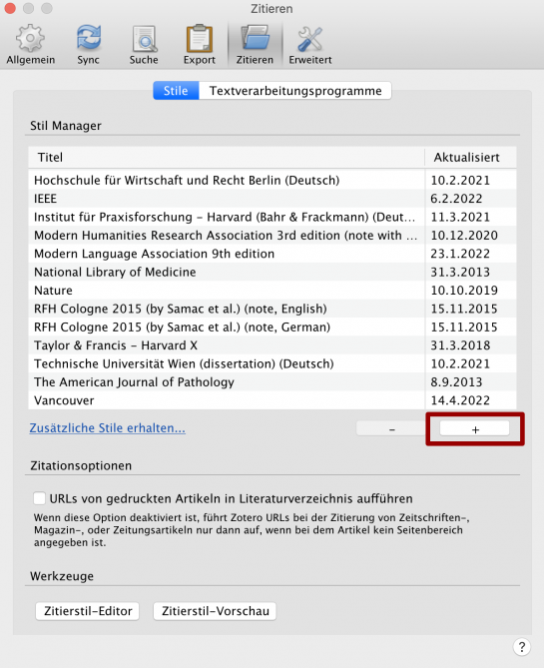Click date 14.4.2022 in Vancouver row
544x668 pixels.
coord(460,400)
